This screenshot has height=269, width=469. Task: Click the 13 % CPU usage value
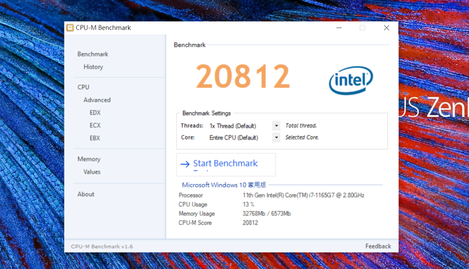pos(248,205)
